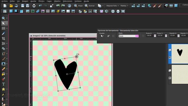
Task: Open the Efectos menu
Action: point(41,1)
